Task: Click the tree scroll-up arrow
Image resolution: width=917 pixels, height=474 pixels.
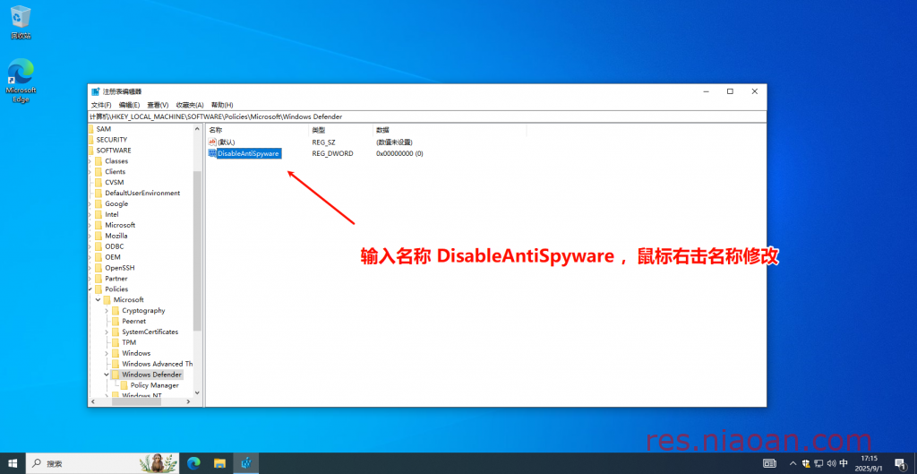Action: [197, 129]
